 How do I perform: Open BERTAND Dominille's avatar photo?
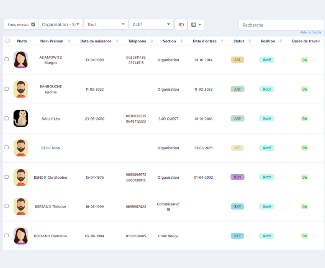pyautogui.click(x=21, y=236)
